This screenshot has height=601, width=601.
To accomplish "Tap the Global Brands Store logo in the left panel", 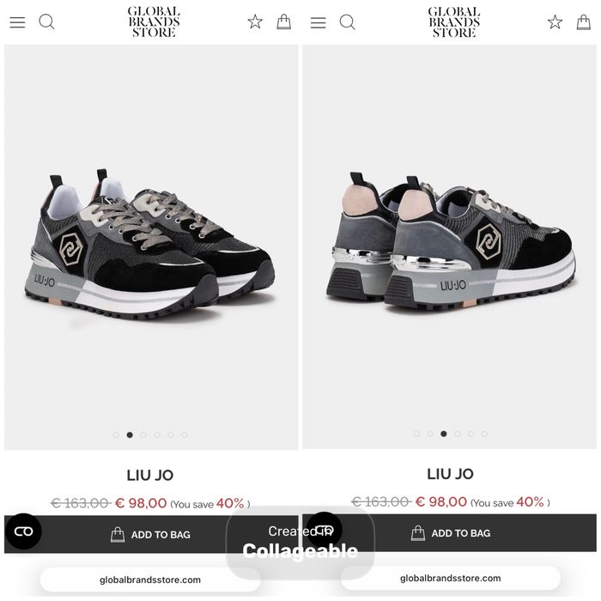I will tap(154, 21).
